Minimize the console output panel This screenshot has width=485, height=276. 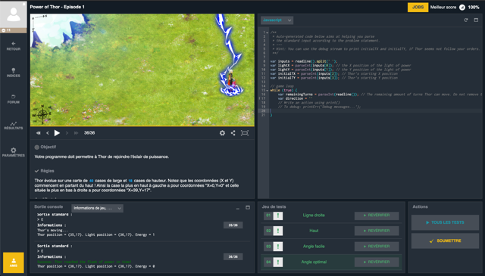click(237, 209)
